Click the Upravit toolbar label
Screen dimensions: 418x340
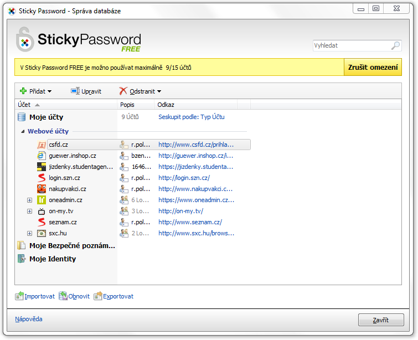click(91, 91)
